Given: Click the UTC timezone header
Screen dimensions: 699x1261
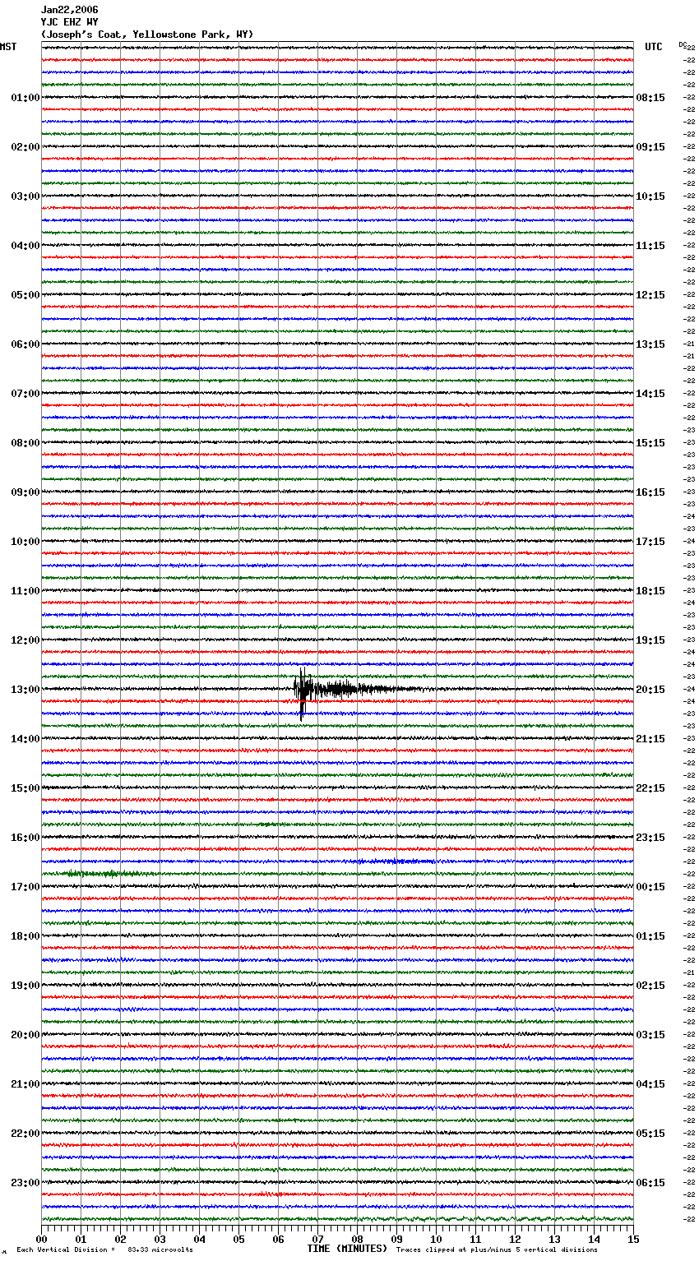Looking at the screenshot, I should pos(654,47).
